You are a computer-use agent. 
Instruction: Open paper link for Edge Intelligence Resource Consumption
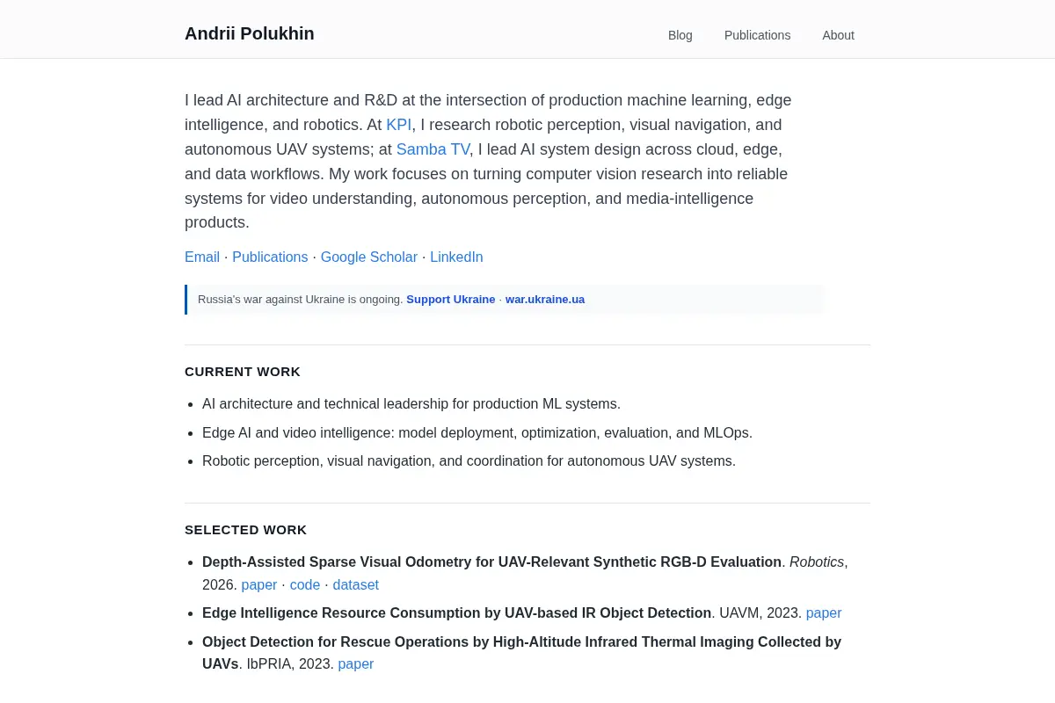coord(824,613)
